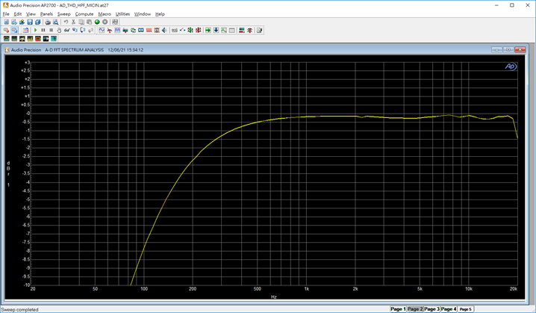Click the AP logo in graph corner
The height and width of the screenshot is (313, 536).
511,66
